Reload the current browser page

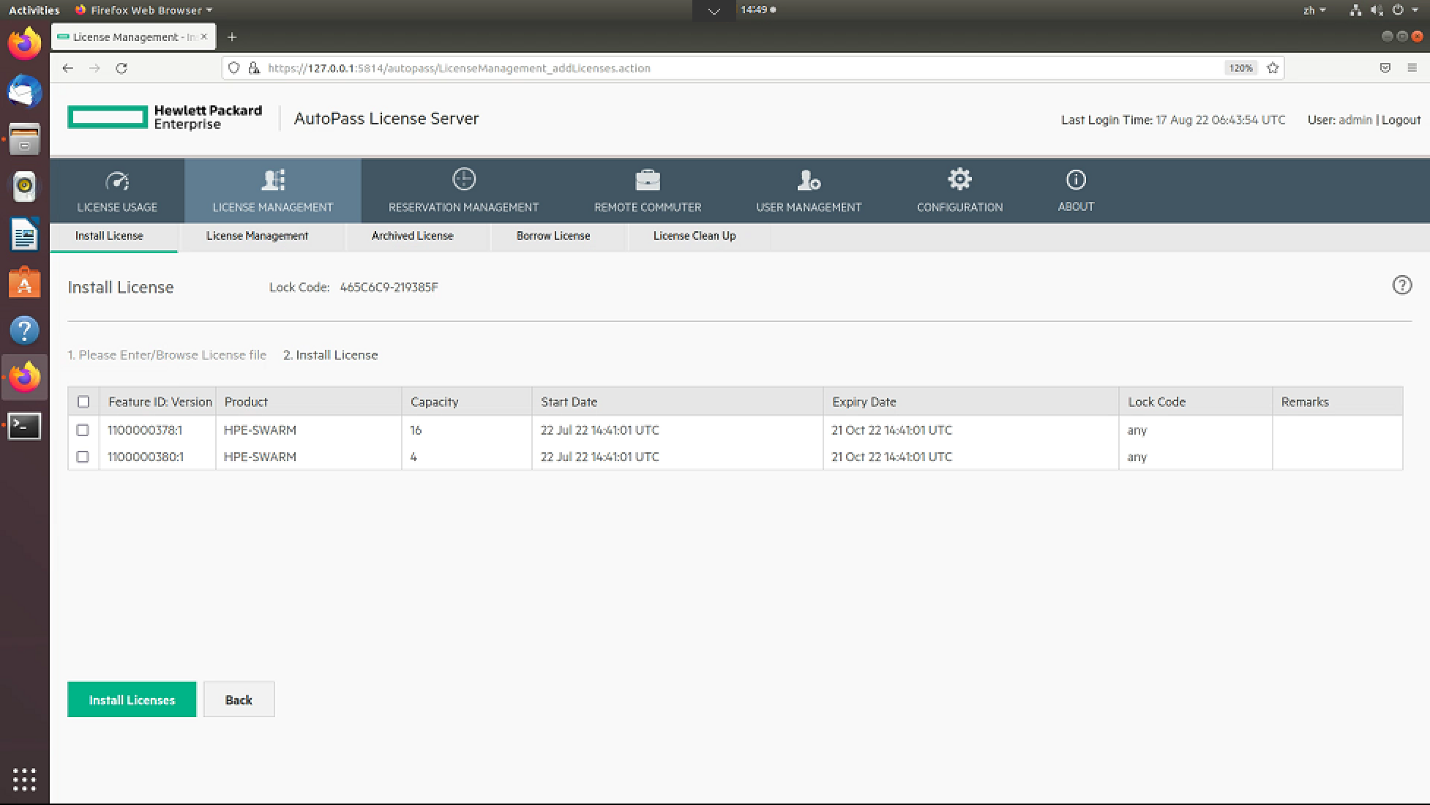pyautogui.click(x=121, y=68)
